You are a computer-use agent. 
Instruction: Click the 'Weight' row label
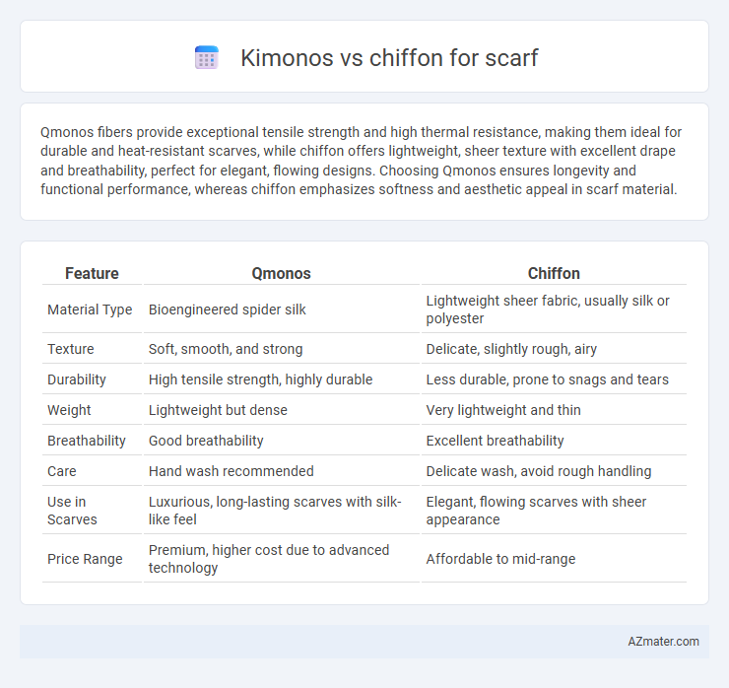tap(69, 410)
